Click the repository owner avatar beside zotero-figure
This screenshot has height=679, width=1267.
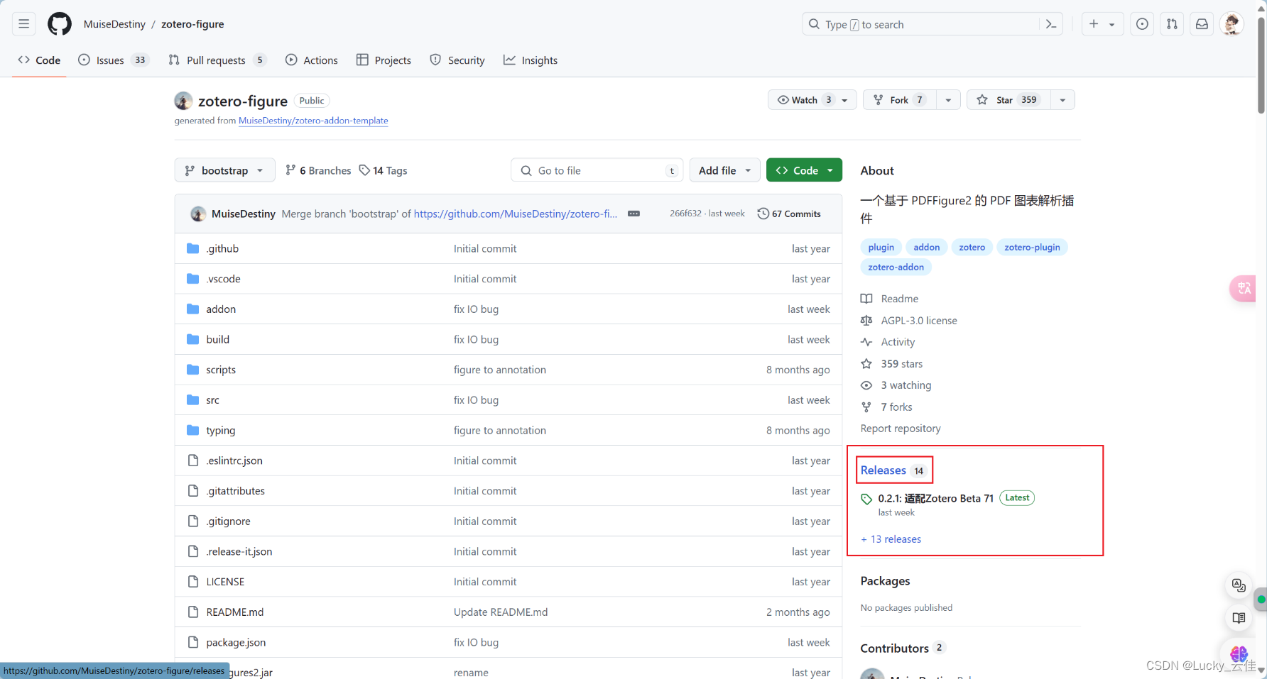tap(183, 101)
